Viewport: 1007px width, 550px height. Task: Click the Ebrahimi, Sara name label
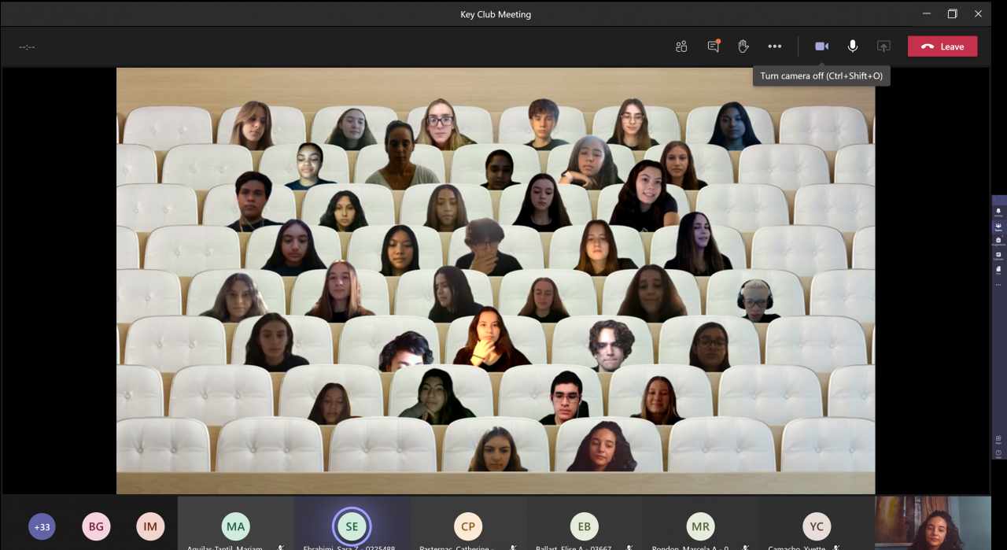tap(349, 548)
